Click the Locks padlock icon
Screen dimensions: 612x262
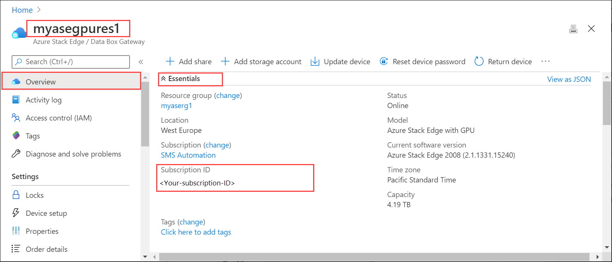tap(16, 195)
